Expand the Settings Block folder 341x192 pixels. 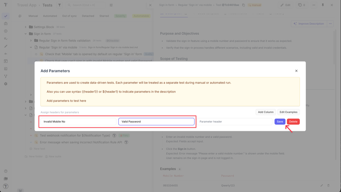25,27
